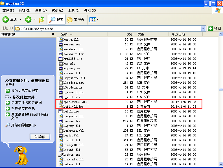The height and width of the screenshot is (168, 223).
Task: Go up one folder level icon
Action: point(42,19)
